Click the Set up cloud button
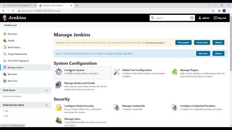The width and height of the screenshot is (232, 130). (x=202, y=43)
